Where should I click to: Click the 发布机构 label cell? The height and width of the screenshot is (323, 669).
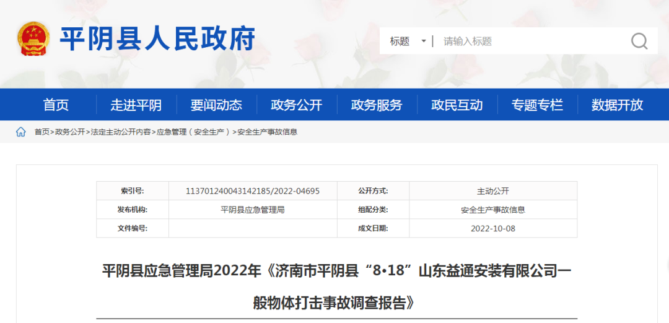point(133,210)
